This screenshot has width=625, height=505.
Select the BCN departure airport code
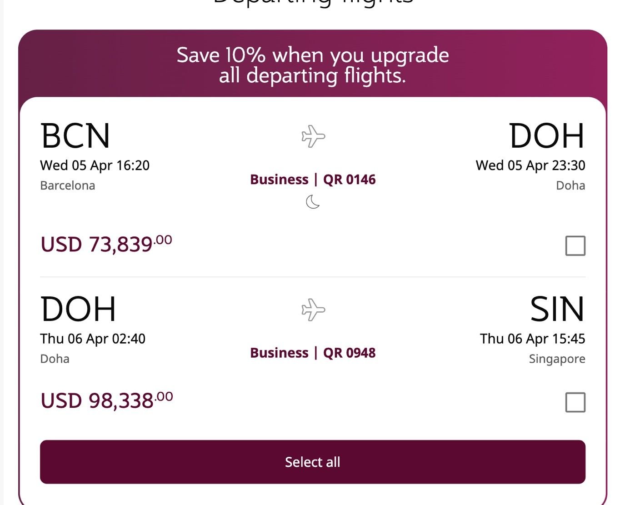tap(74, 135)
